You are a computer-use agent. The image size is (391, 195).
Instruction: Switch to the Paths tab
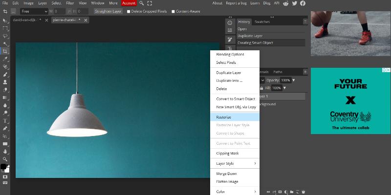tap(278, 72)
